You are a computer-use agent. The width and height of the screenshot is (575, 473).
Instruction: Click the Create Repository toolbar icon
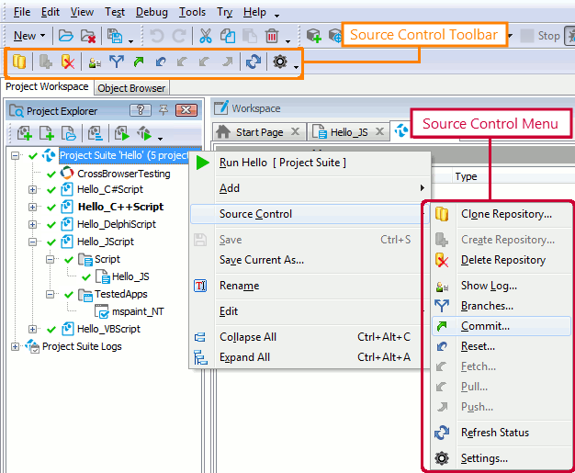(x=46, y=62)
